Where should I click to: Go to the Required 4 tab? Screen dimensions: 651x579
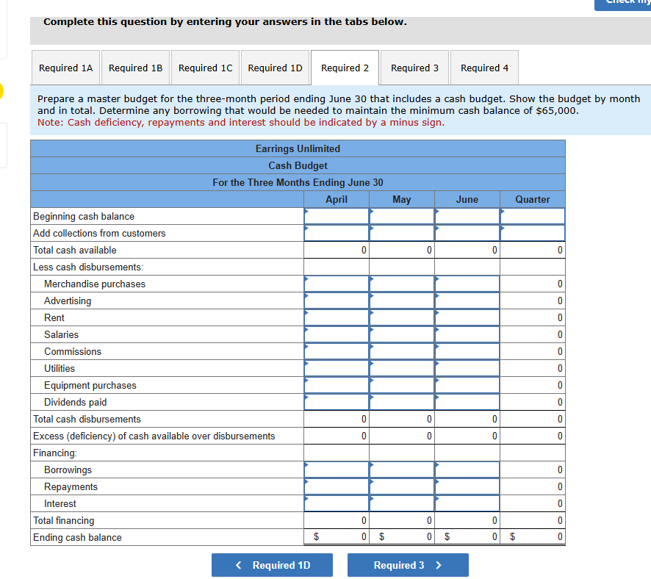point(484,68)
